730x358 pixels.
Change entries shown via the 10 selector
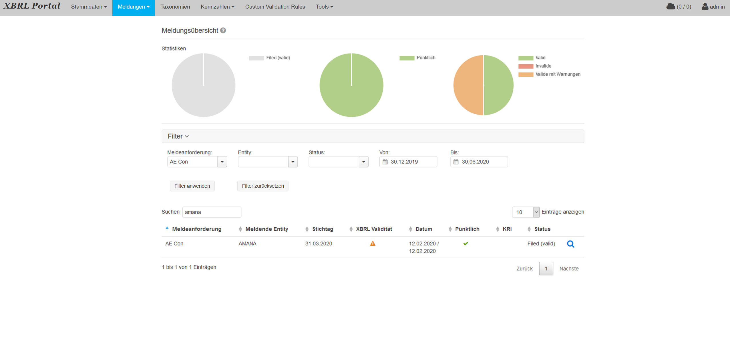click(526, 212)
